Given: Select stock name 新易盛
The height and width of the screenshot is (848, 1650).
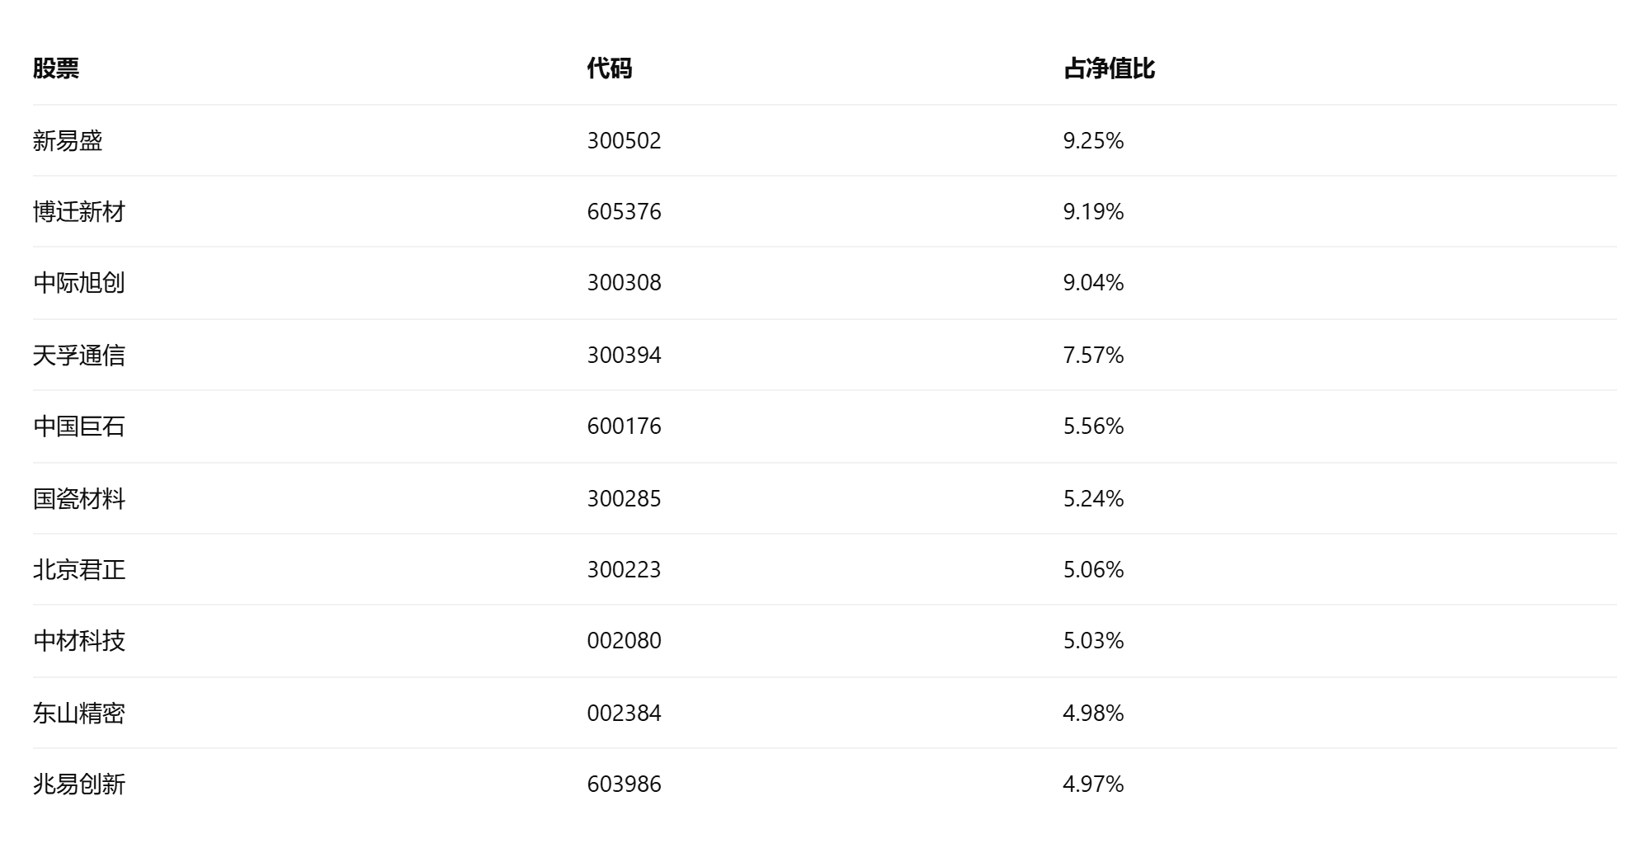Looking at the screenshot, I should pos(68,141).
